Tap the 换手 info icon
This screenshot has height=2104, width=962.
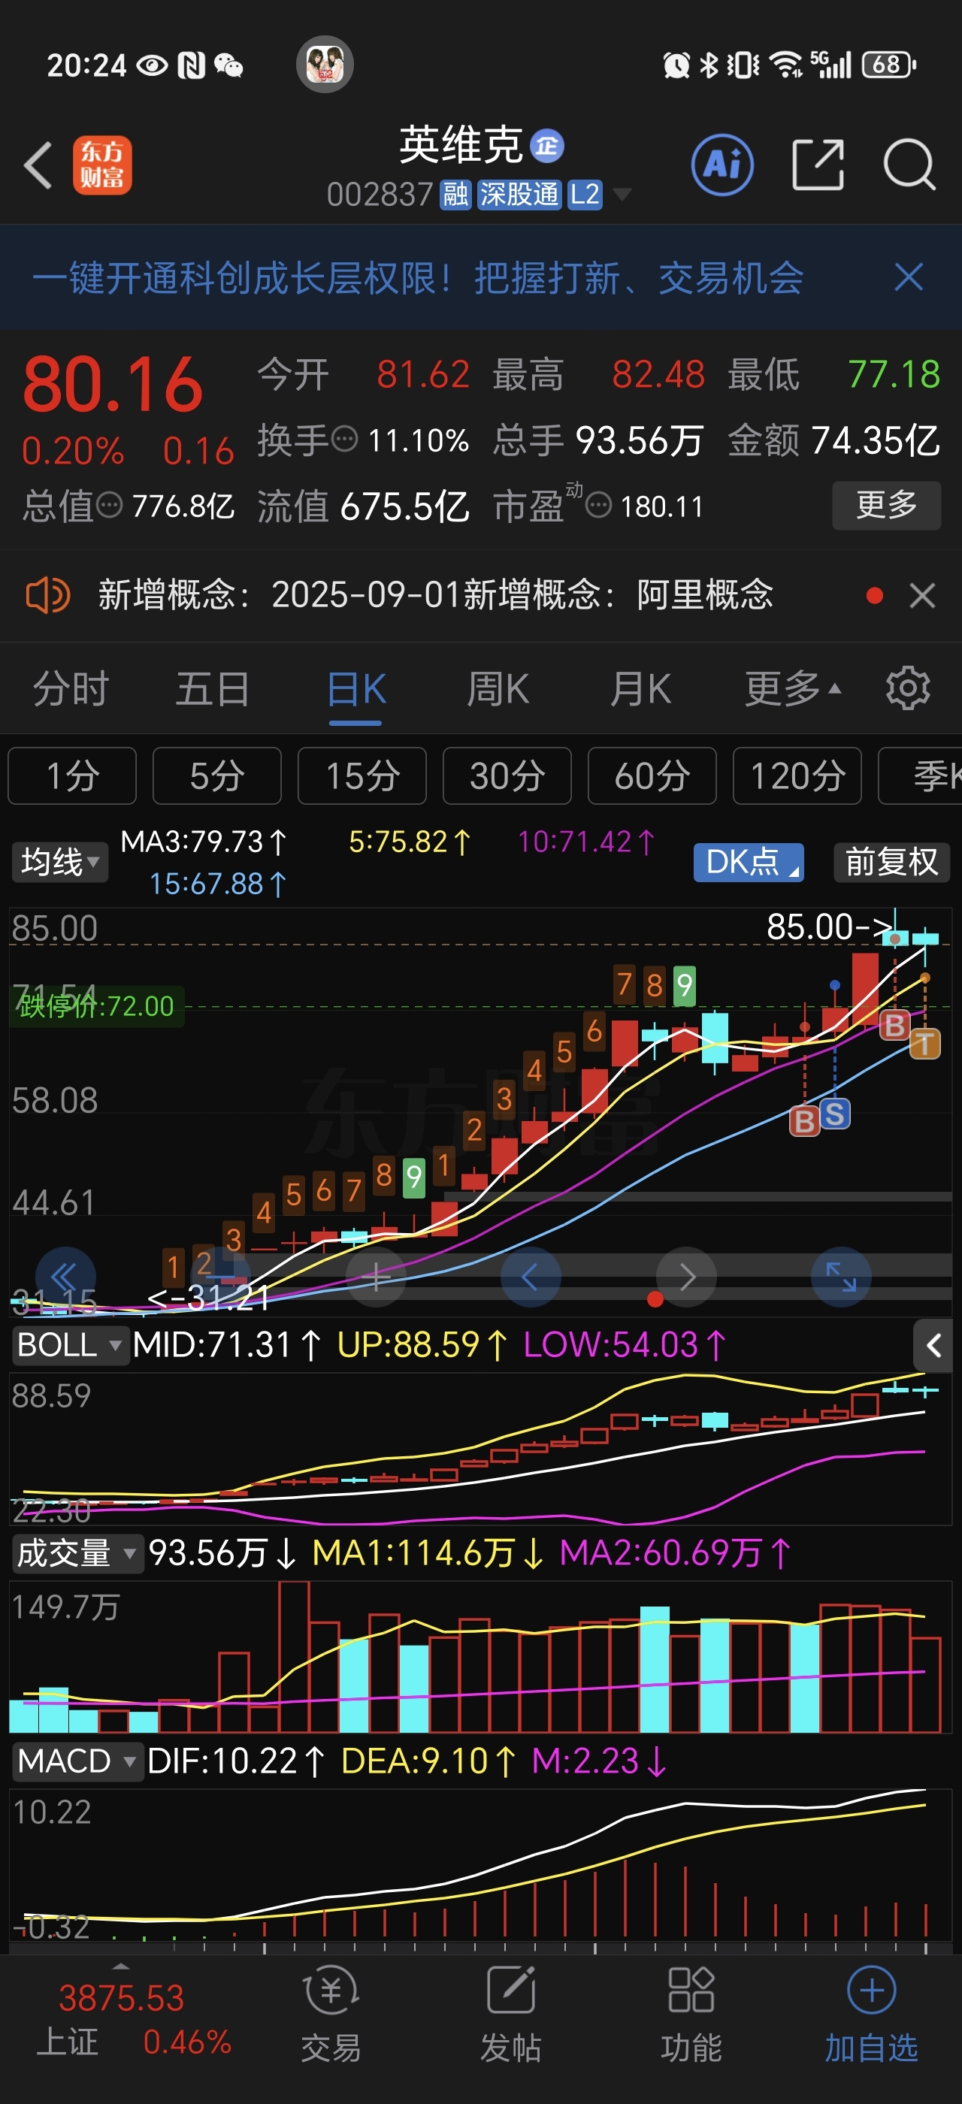[x=346, y=440]
